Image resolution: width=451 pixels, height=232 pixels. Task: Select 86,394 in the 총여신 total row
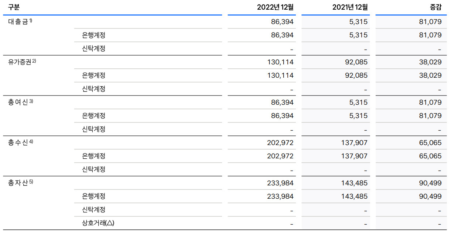[x=282, y=102]
